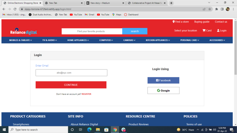
Task: Expand Cameras menu
Action: pos(129,40)
